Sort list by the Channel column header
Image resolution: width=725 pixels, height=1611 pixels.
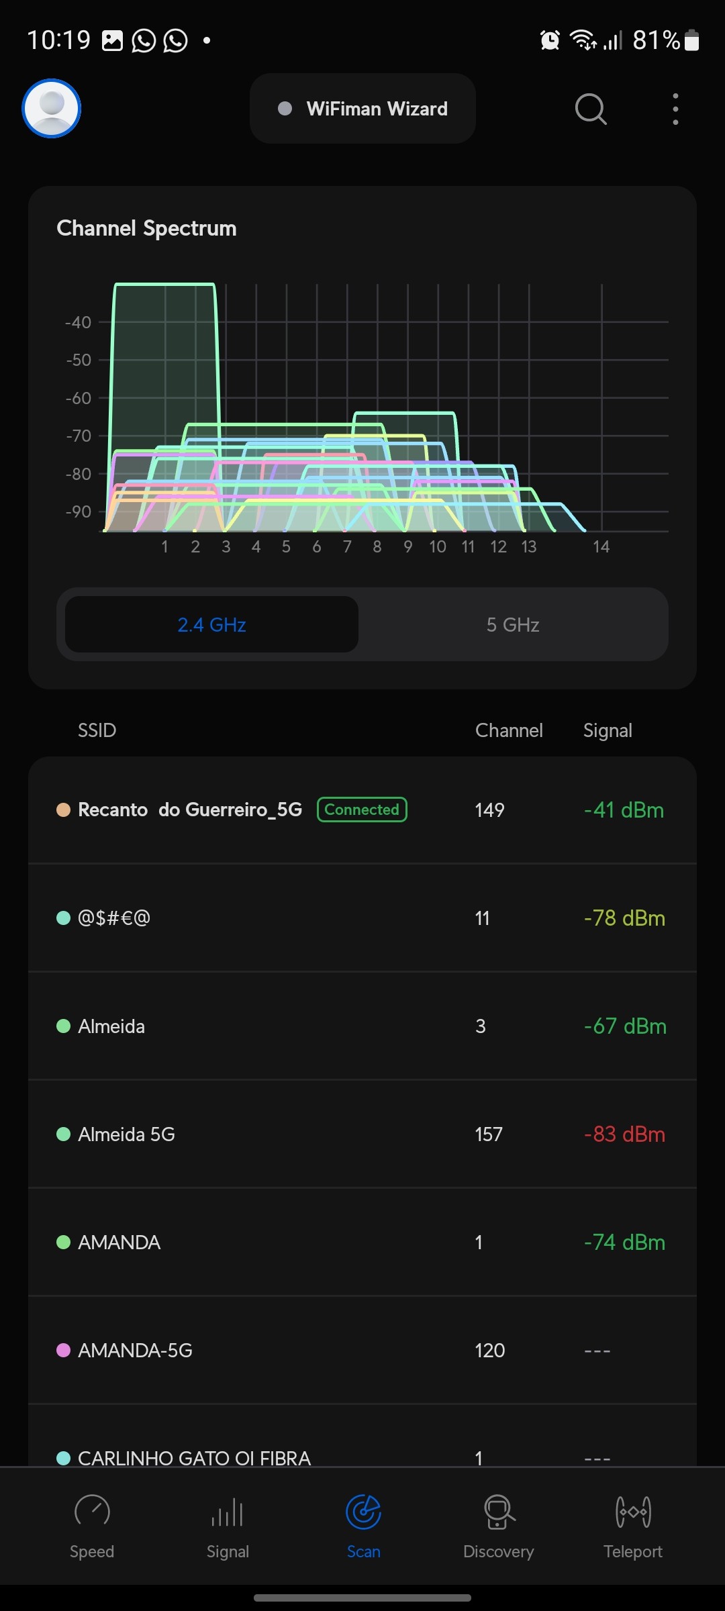(x=509, y=730)
